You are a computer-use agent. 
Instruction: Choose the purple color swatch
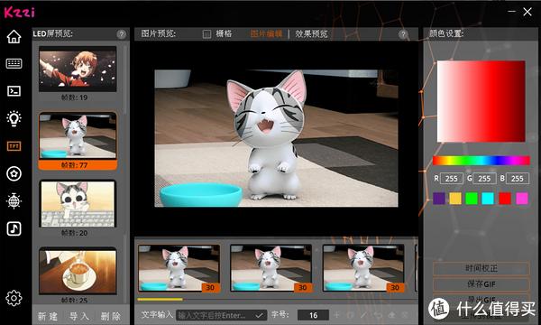click(x=439, y=199)
